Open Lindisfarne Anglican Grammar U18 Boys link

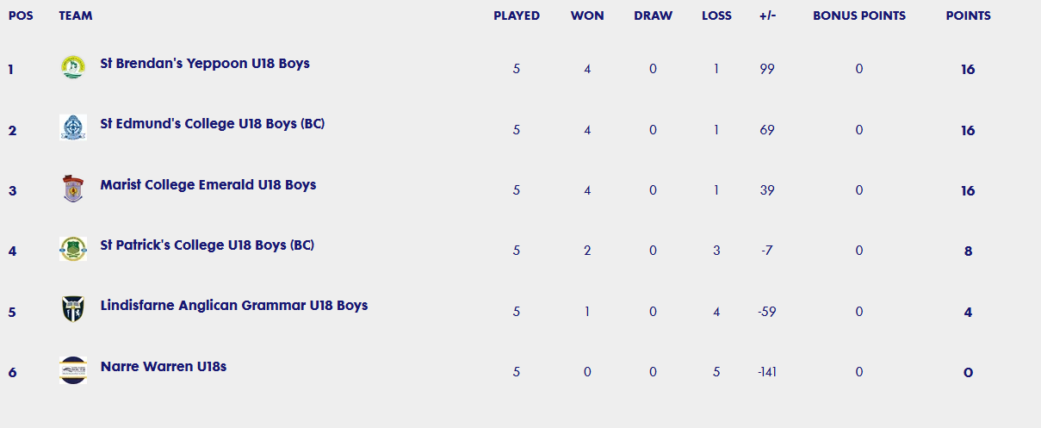[234, 306]
